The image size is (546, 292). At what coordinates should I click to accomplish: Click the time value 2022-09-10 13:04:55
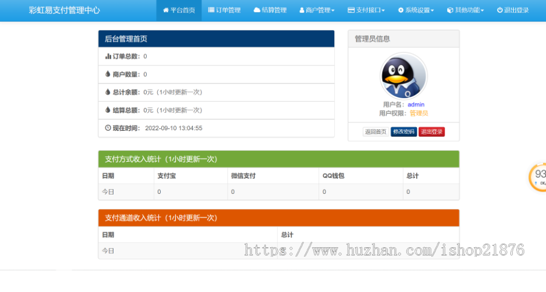174,128
